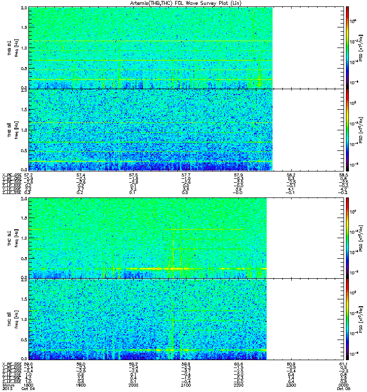Click the 1.0 tick on THB B-parallel axis
The height and width of the screenshot is (392, 367).
coord(24,130)
